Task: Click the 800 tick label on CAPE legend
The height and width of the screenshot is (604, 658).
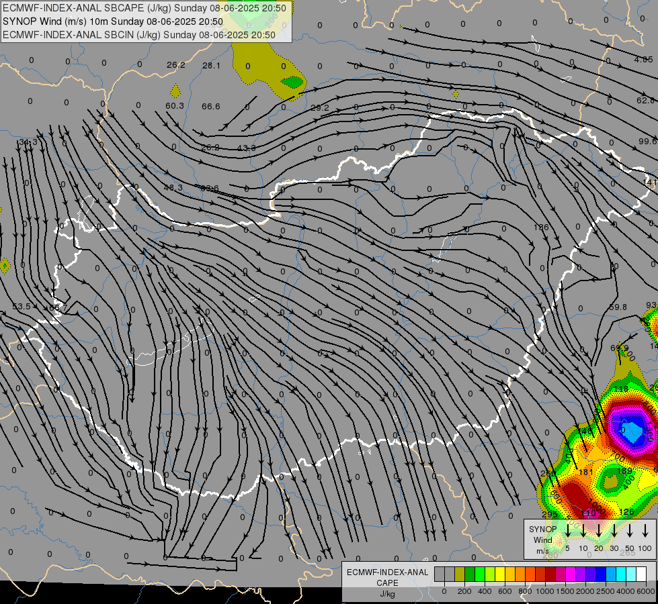Action: [525, 591]
